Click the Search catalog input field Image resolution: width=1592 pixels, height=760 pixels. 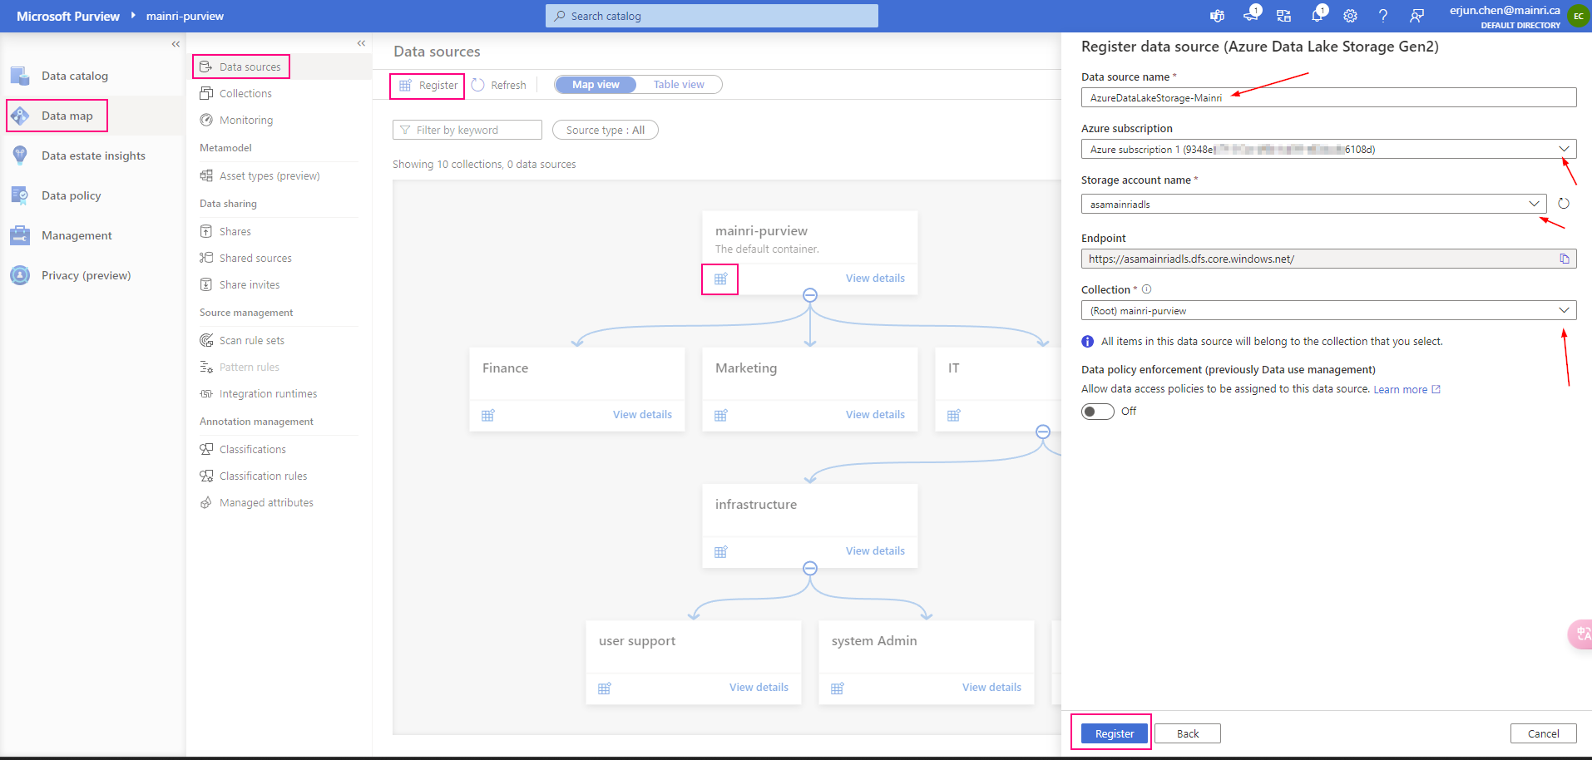(711, 15)
